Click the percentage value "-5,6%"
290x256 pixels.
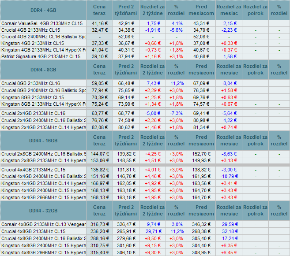click(x=176, y=30)
